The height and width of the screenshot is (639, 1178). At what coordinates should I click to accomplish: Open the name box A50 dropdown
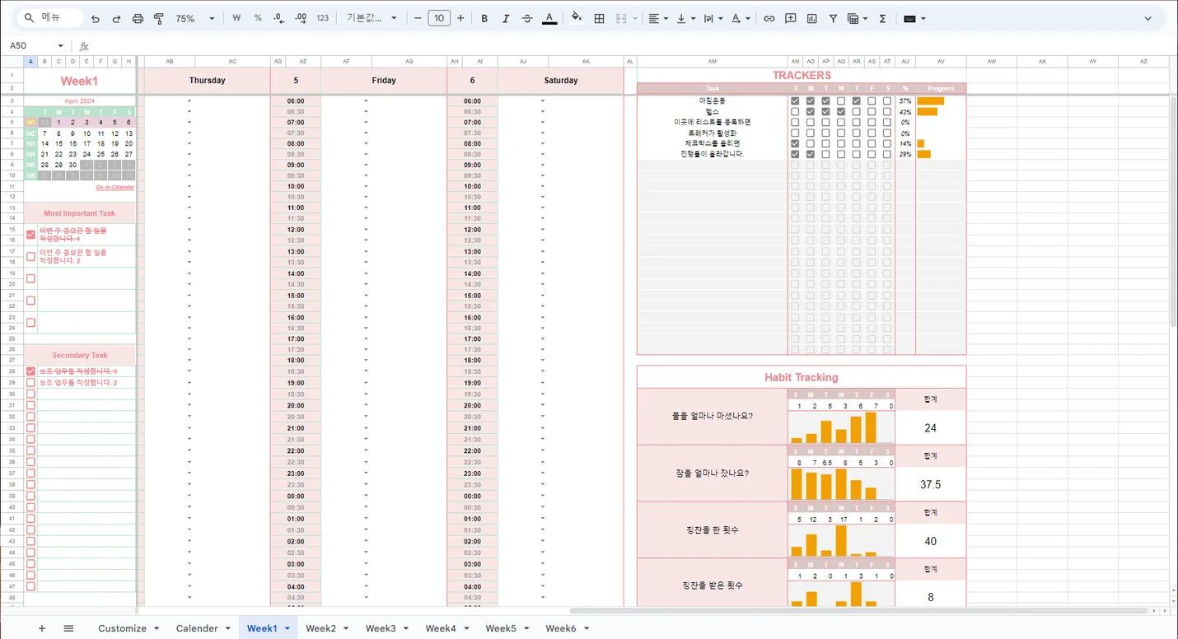(x=60, y=46)
